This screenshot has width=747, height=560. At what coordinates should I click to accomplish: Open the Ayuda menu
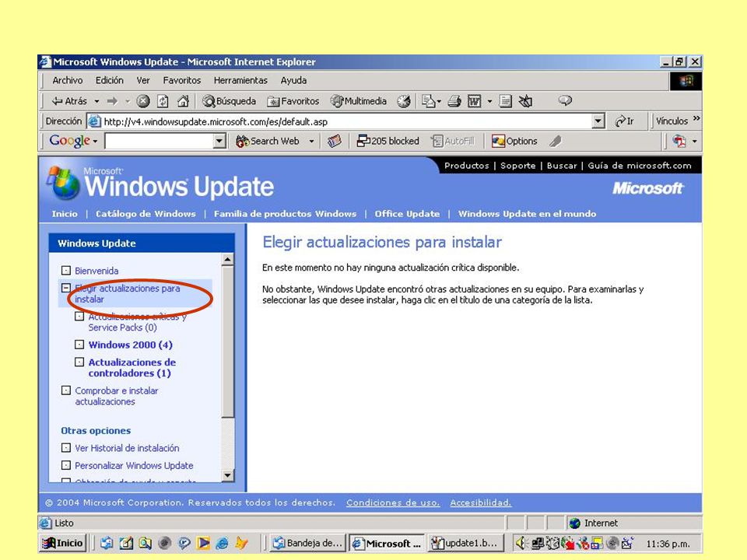(293, 80)
